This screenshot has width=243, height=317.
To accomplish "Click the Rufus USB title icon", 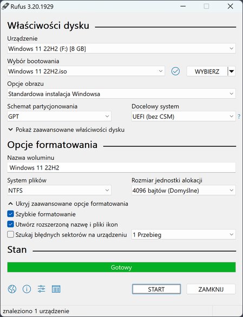I will point(5,6).
